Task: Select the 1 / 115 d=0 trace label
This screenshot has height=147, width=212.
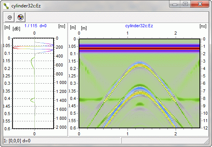Action: 36,26
